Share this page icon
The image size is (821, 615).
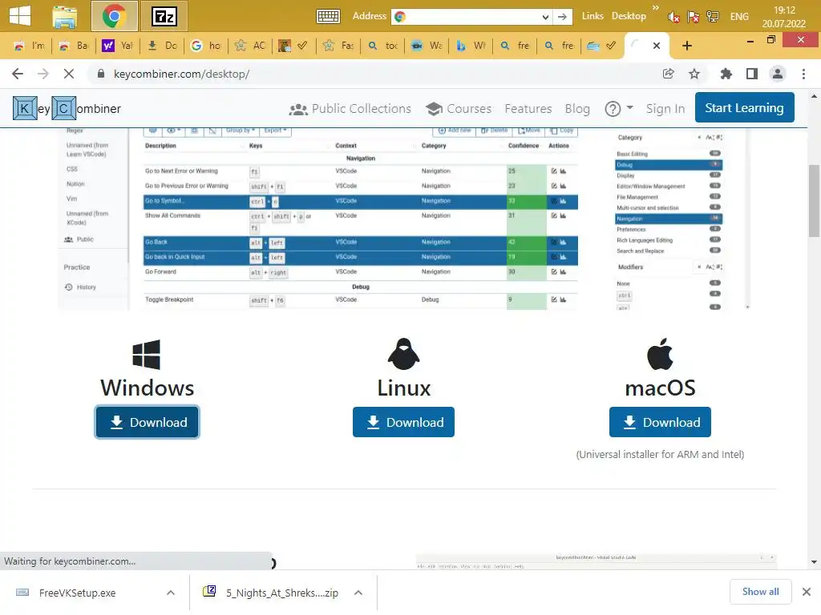(x=669, y=74)
